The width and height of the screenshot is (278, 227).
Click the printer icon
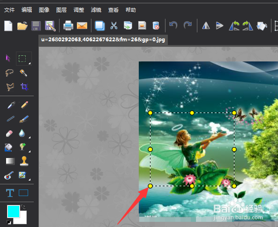tap(68, 26)
